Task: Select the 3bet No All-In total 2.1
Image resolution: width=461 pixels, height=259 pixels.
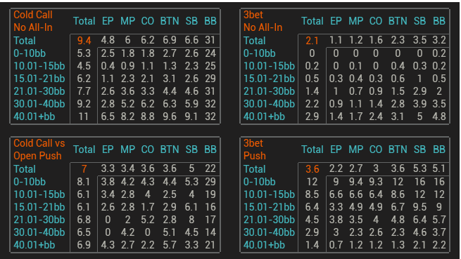Action: [312, 41]
